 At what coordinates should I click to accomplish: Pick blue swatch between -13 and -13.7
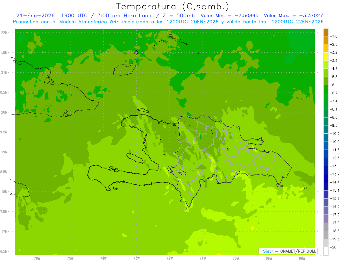click(326, 170)
